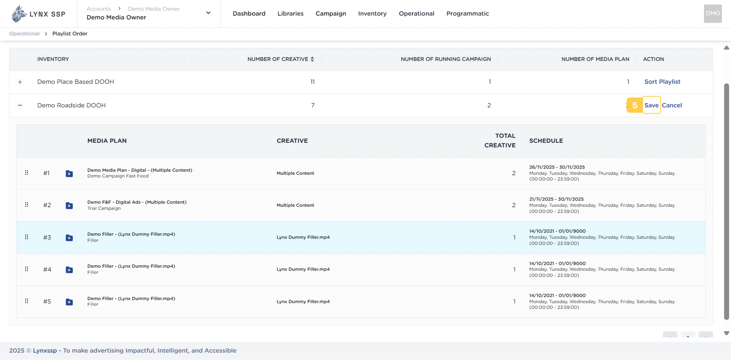Open the Lynxssp footer link
This screenshot has width=731, height=361.
45,351
